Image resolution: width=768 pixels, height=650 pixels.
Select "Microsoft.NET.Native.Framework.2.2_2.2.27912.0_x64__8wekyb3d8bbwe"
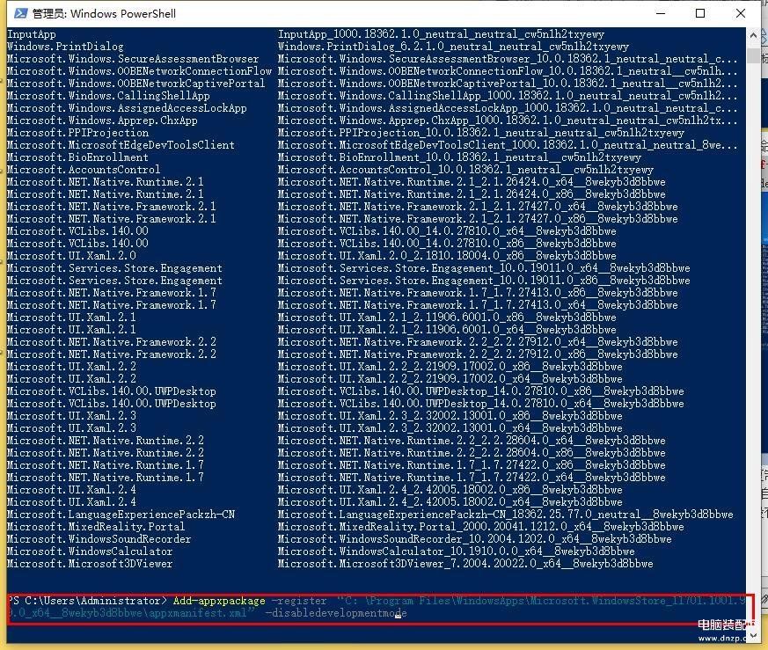point(478,342)
